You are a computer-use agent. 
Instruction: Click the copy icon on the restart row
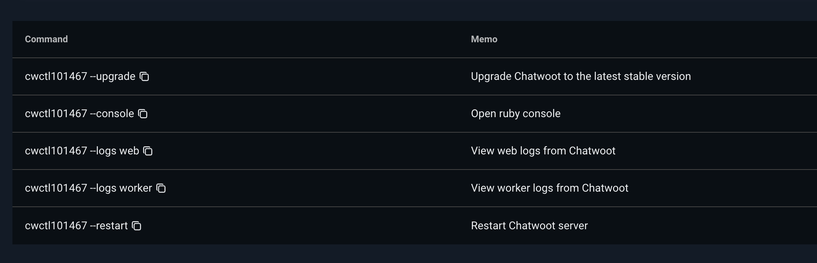click(x=136, y=225)
